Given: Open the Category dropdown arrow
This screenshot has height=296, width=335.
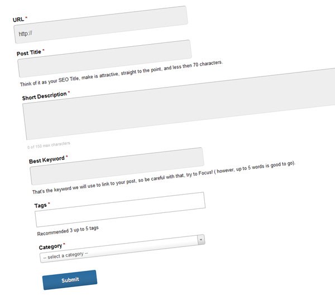Looking at the screenshot, I should (x=201, y=240).
